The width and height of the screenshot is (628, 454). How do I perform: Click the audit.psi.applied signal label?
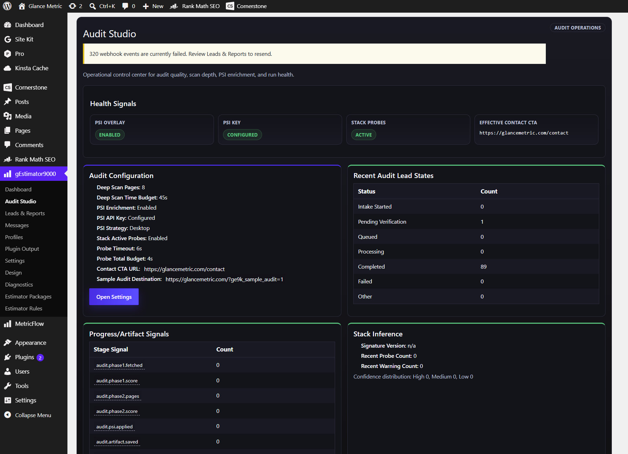[x=115, y=427]
